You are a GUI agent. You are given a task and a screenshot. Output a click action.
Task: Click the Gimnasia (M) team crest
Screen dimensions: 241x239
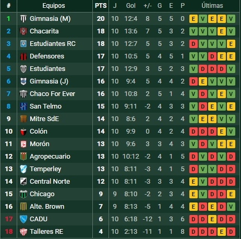click(23, 19)
